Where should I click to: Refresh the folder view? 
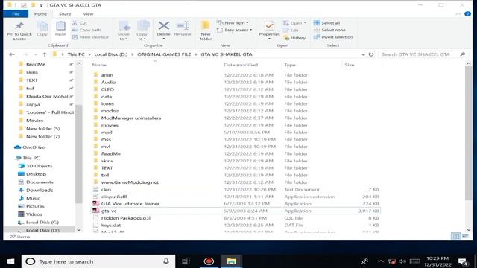pyautogui.click(x=371, y=54)
